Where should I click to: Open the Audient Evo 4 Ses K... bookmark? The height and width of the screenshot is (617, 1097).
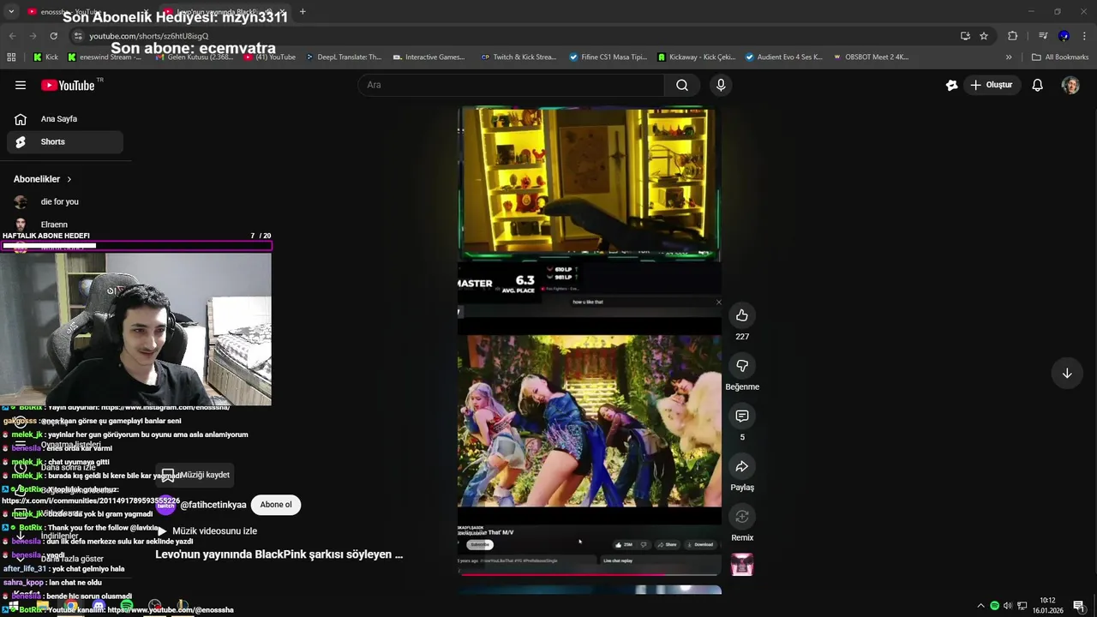tap(783, 57)
